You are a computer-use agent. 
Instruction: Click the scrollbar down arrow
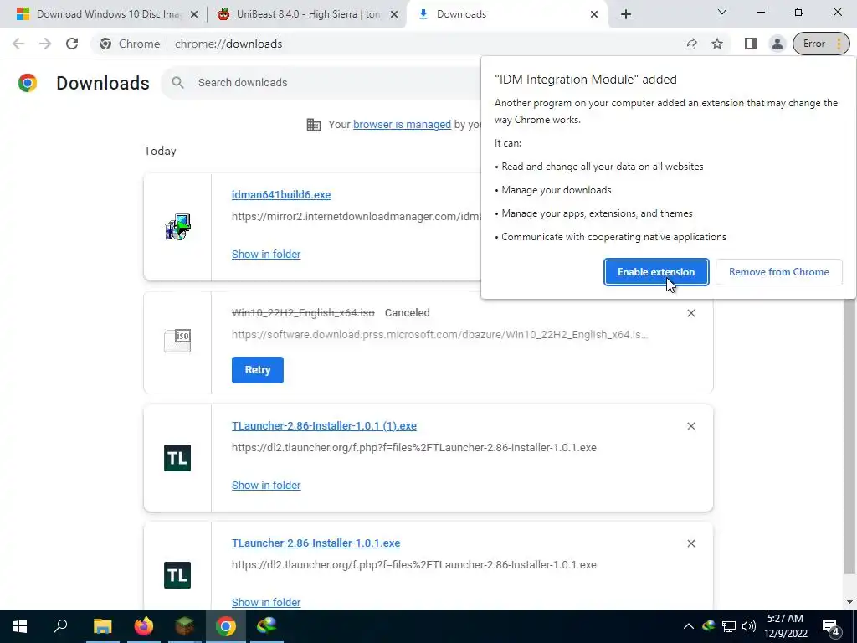[849, 602]
